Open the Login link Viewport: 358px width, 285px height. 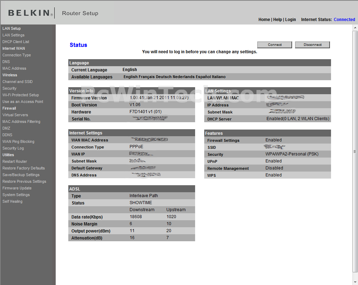[x=290, y=20]
